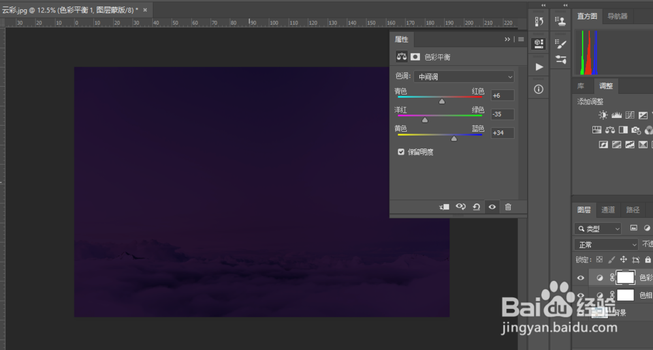Switch to the 调整 tab
The height and width of the screenshot is (350, 653).
606,86
